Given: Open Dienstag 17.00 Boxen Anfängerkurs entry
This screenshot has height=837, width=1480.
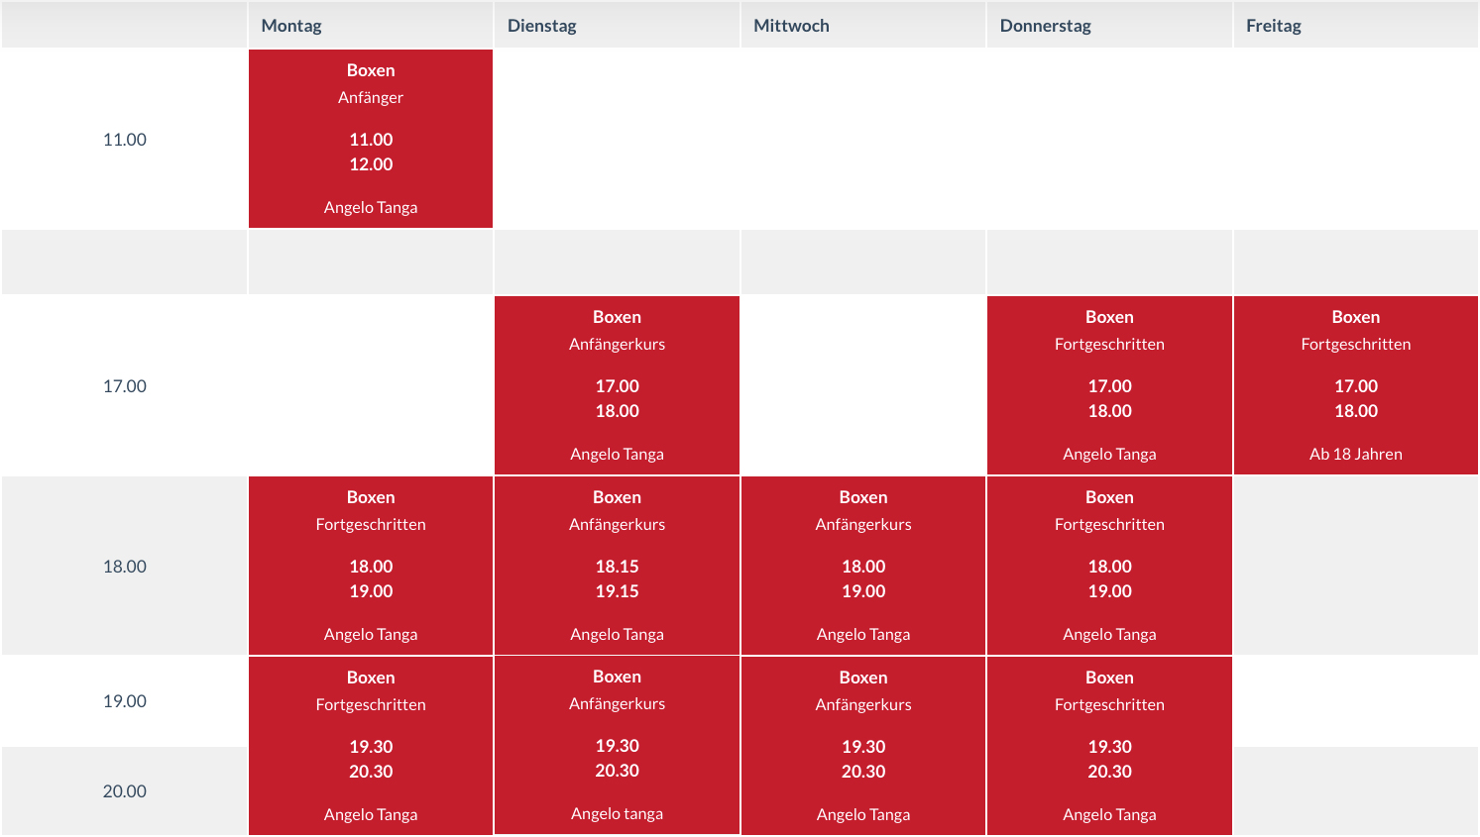Looking at the screenshot, I should tap(617, 385).
